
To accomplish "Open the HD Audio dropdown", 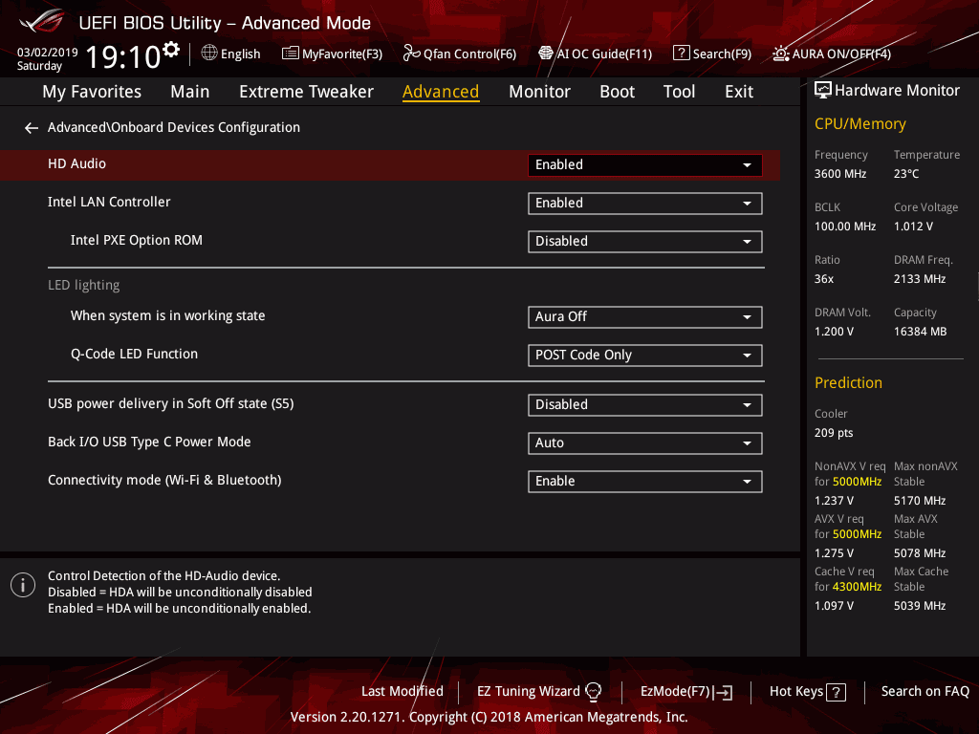I will click(645, 164).
